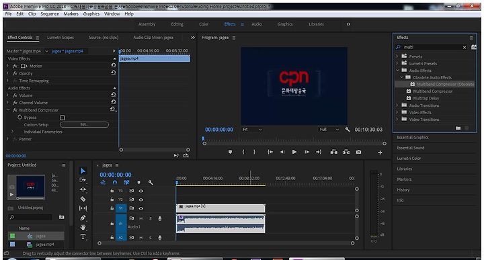Open Program Monitor settings wrench

coord(348,130)
